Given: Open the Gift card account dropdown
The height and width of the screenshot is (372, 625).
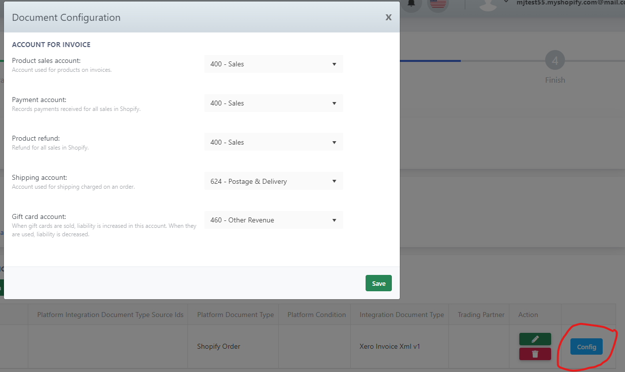Looking at the screenshot, I should (273, 220).
